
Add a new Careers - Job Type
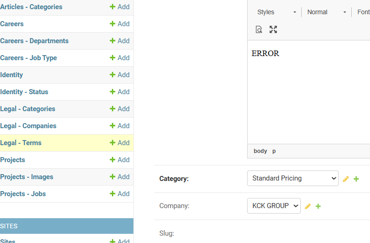coord(120,58)
